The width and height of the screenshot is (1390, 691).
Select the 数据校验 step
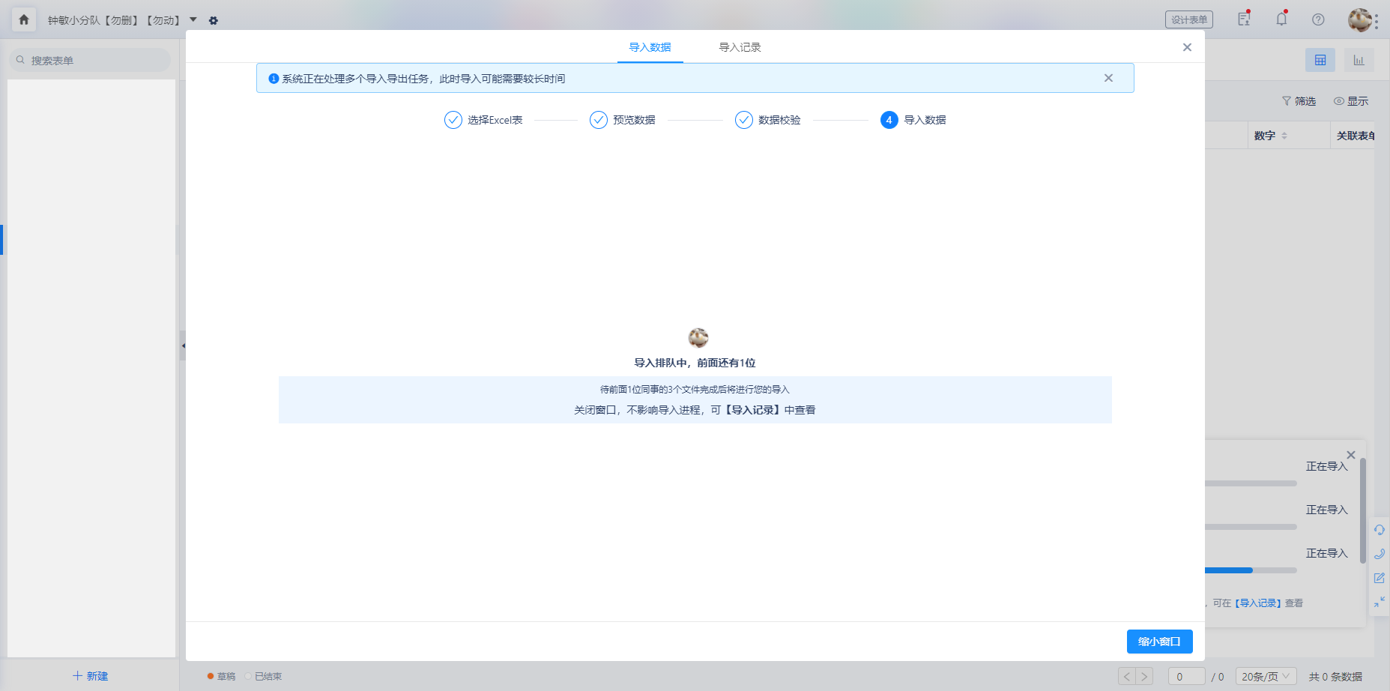tap(768, 120)
